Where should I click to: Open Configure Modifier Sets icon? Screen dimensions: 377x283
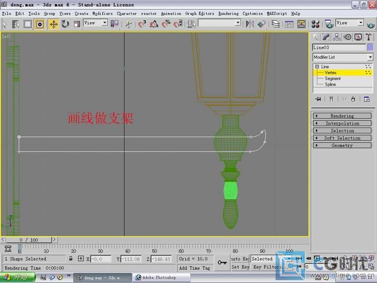[x=367, y=99]
